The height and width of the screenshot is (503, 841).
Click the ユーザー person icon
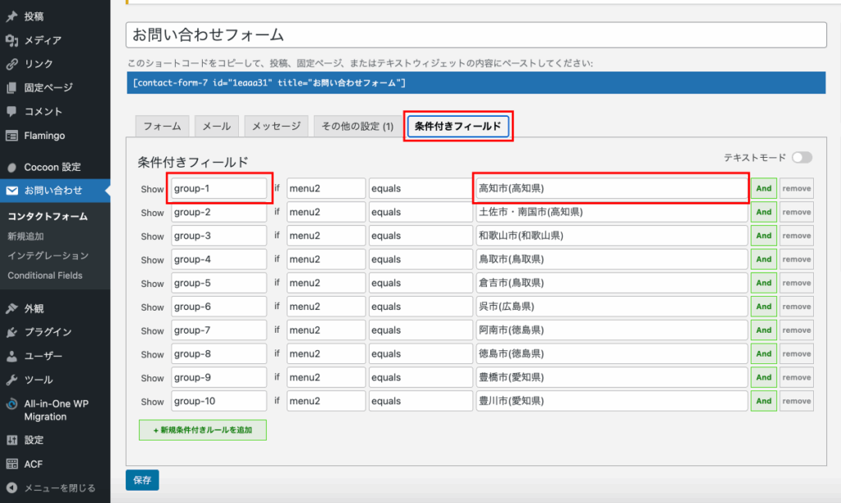[11, 357]
